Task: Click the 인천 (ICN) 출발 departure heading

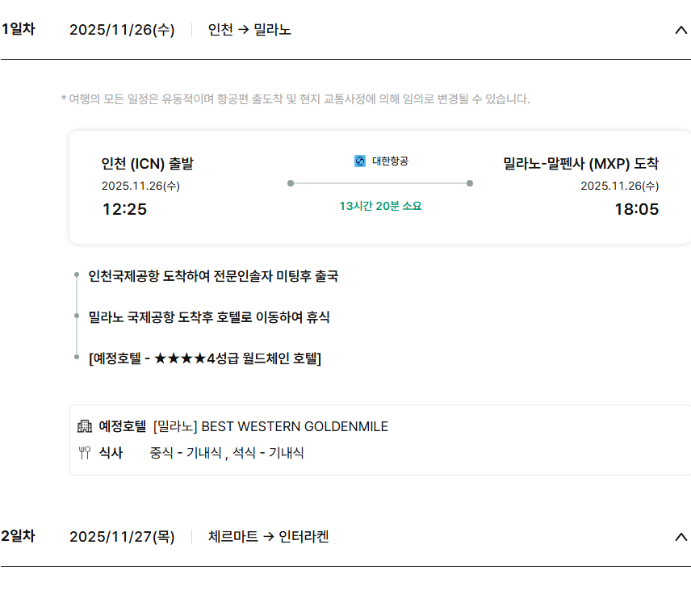Action: click(148, 164)
